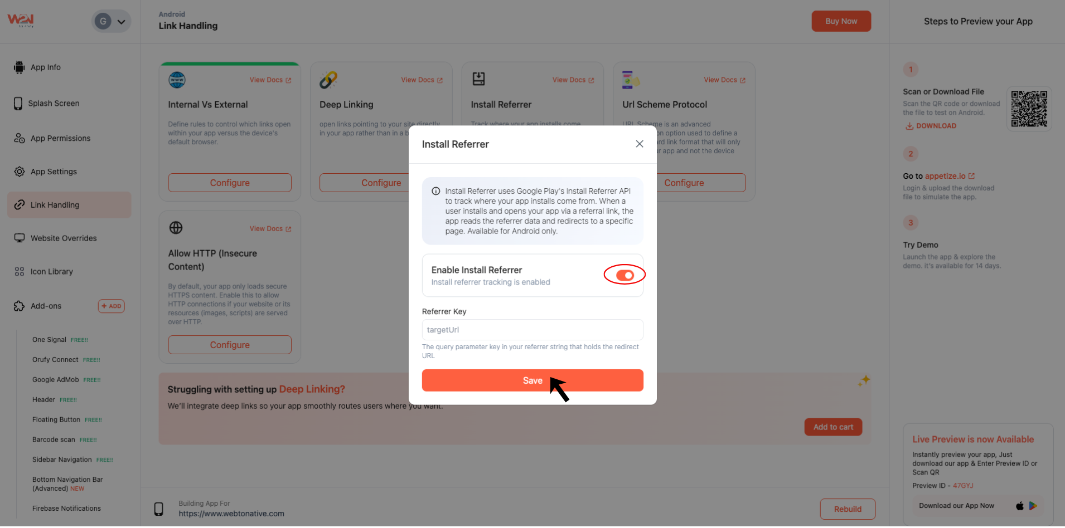Select the Website Overrides monitor icon
Viewport: 1065px width, 528px height.
(x=19, y=238)
